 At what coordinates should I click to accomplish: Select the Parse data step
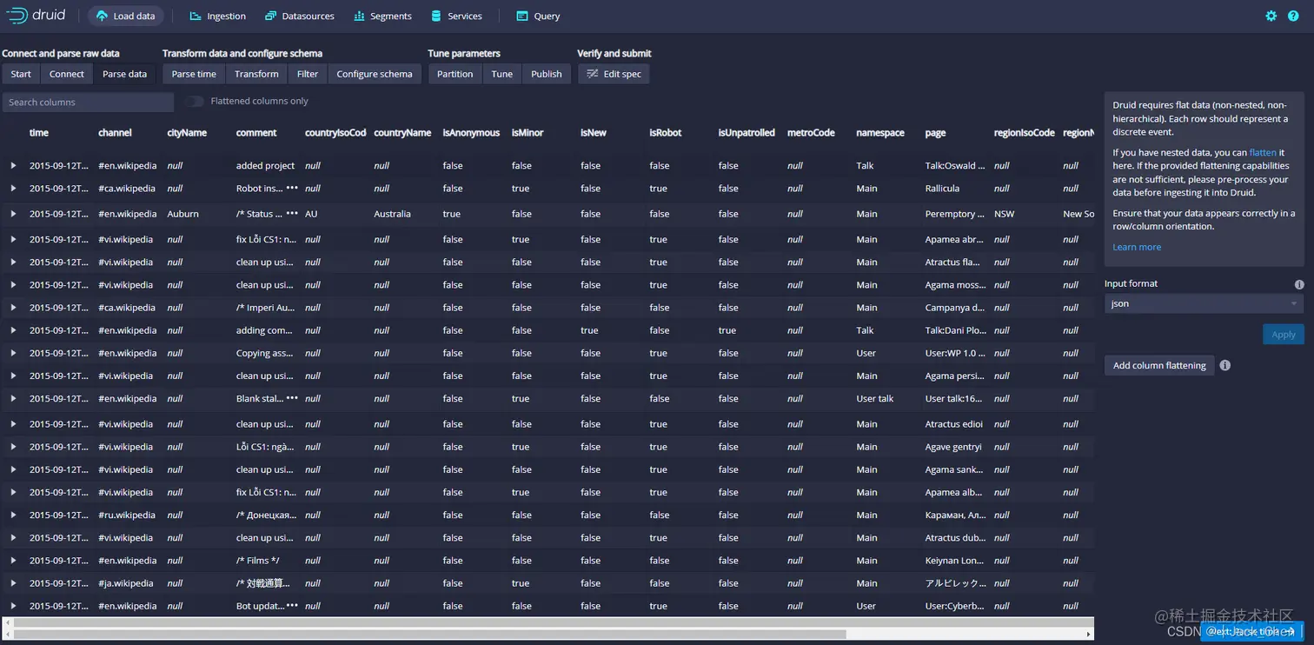[125, 74]
